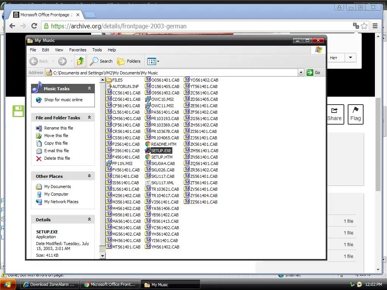Click the Windows Start button
This screenshot has width=387, height=290.
click(x=8, y=284)
